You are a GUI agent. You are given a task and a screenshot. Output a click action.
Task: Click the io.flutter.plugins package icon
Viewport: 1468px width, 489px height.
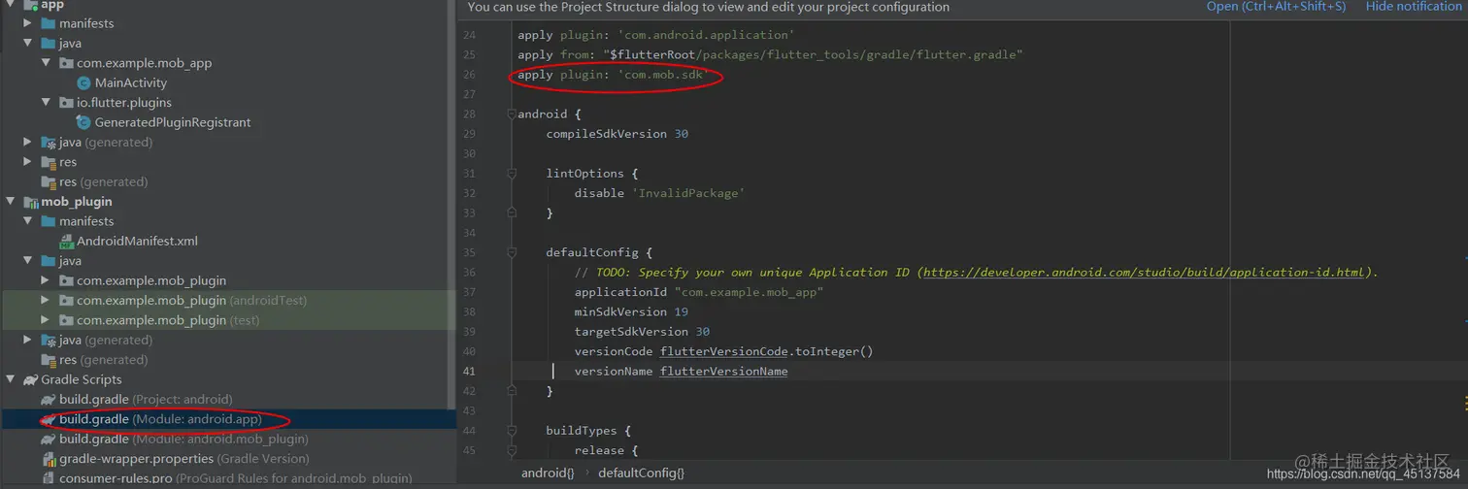point(67,103)
